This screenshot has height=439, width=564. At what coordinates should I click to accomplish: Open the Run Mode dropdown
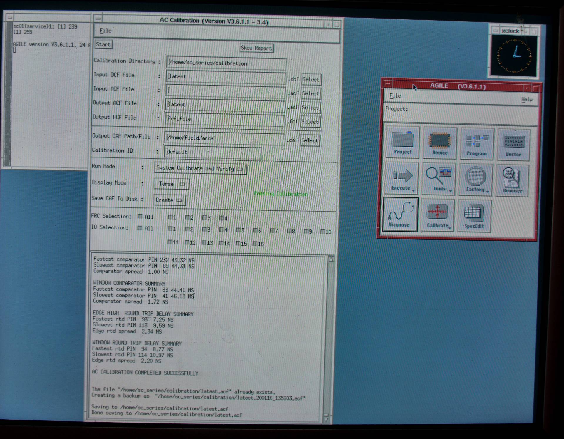pyautogui.click(x=200, y=168)
